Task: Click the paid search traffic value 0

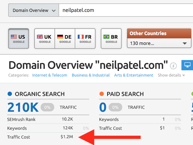Action: 103,107
